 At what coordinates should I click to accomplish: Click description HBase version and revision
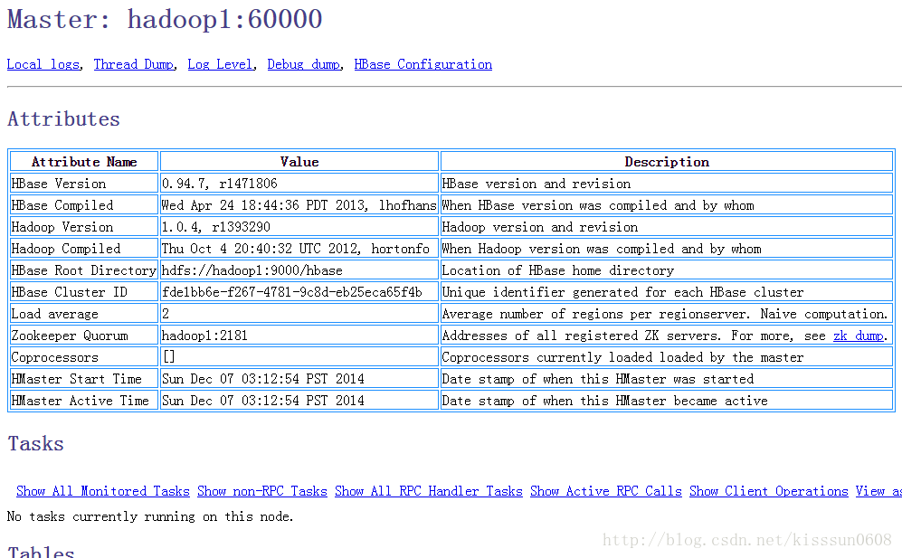(x=667, y=184)
